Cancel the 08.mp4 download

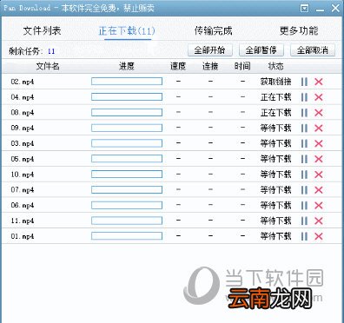(319, 113)
